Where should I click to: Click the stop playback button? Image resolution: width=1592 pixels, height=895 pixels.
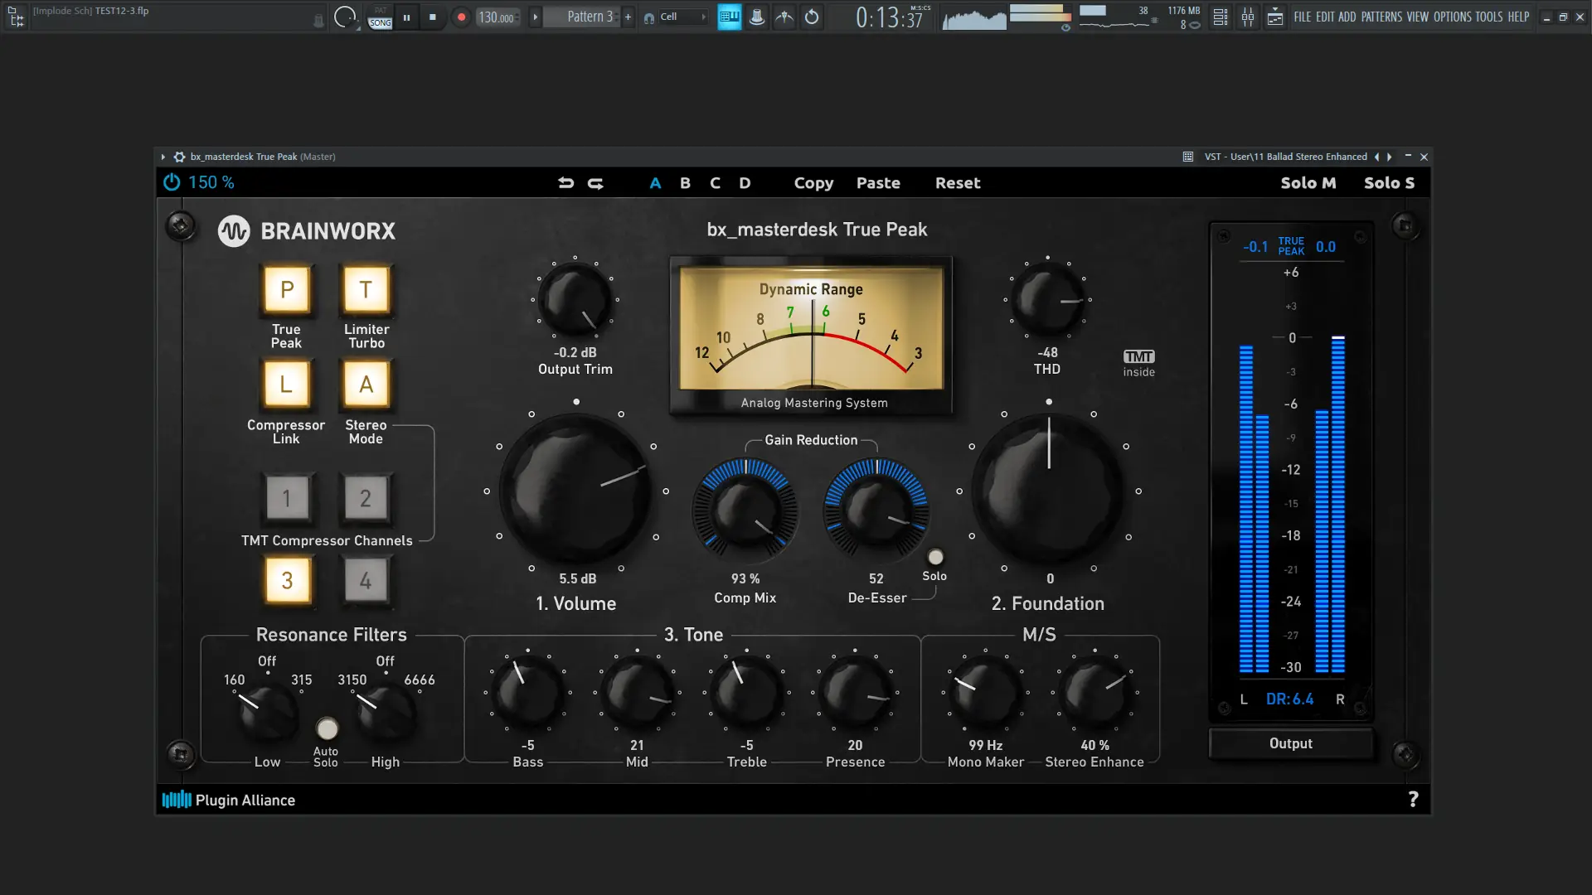pos(432,17)
